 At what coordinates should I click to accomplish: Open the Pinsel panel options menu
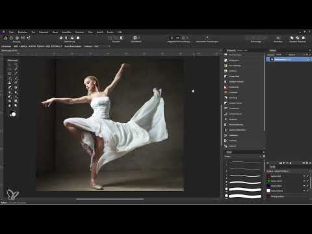point(263,152)
